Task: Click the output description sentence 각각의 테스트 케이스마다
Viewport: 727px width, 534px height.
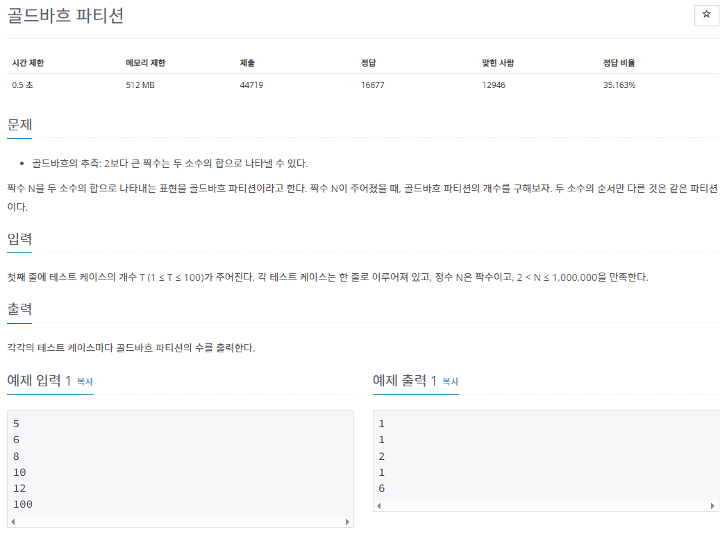Action: pyautogui.click(x=131, y=348)
